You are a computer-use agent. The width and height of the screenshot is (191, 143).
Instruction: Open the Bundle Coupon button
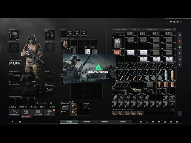pos(120,29)
